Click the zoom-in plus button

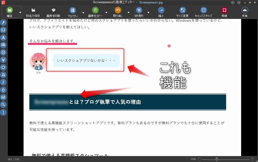tap(252, 159)
